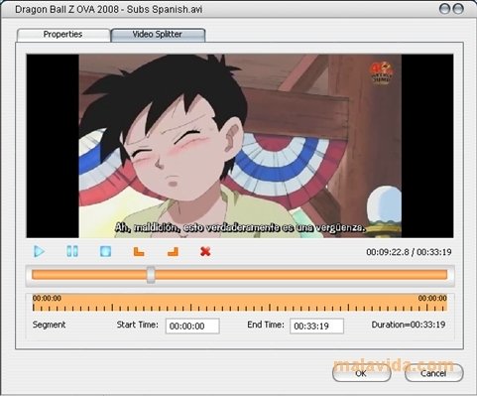
Task: Click the playback seek slider handle
Action: [x=151, y=275]
